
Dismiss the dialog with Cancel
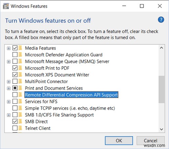[x=150, y=141]
